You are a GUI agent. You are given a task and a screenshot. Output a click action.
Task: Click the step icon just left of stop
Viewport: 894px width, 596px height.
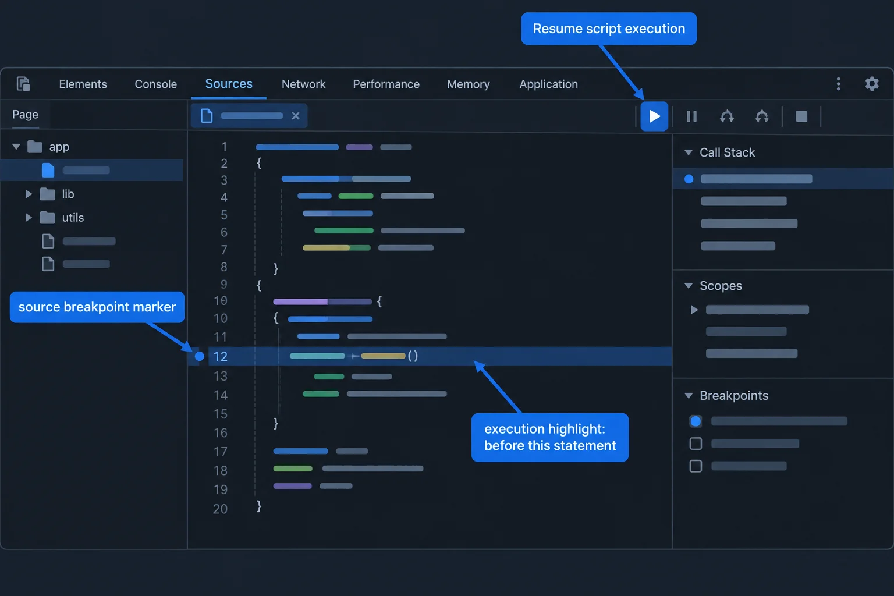pos(762,116)
